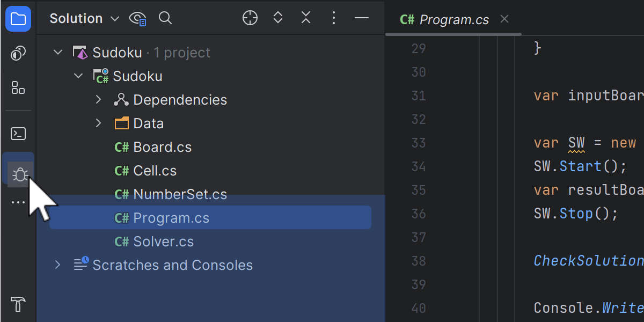644x322 pixels.
Task: Switch to the Program.cs editor tab
Action: tap(453, 20)
